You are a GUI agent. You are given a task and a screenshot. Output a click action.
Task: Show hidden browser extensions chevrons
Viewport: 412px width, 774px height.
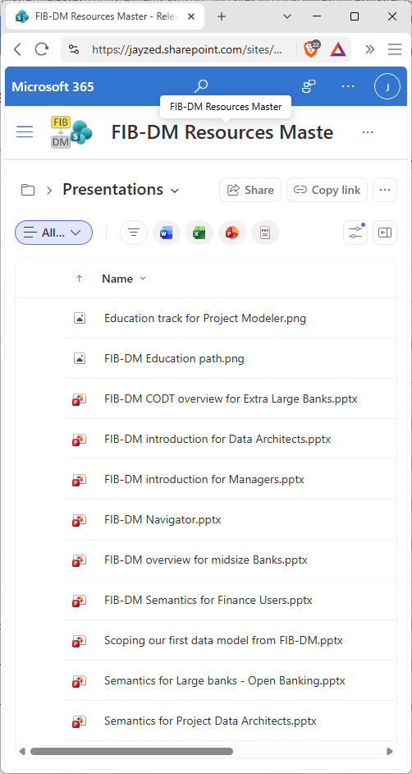pos(370,49)
